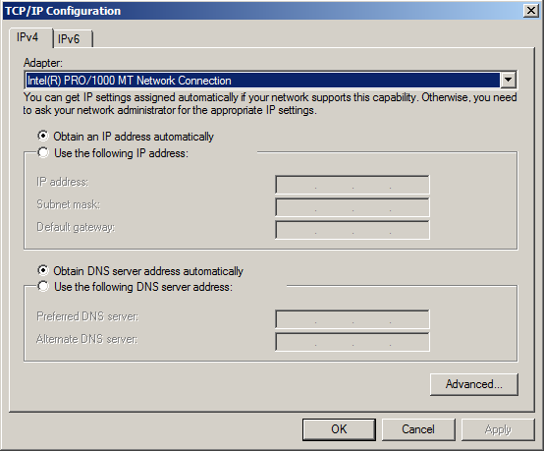Choose 'Use the following DNS server address' radio
Image resolution: width=544 pixels, height=451 pixels.
43,287
